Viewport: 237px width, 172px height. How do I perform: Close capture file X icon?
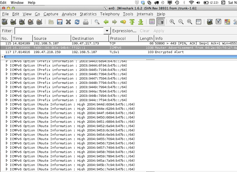(68, 22)
